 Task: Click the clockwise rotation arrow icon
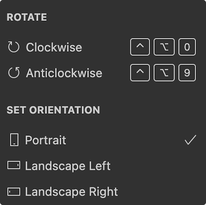click(x=14, y=47)
